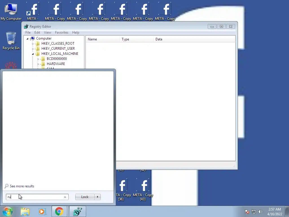
Task: Open My Computer desktop icon
Action: [11, 11]
